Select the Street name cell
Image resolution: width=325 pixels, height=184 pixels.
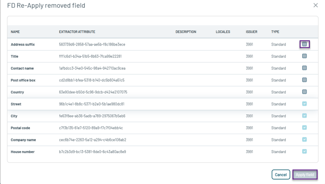(16, 104)
